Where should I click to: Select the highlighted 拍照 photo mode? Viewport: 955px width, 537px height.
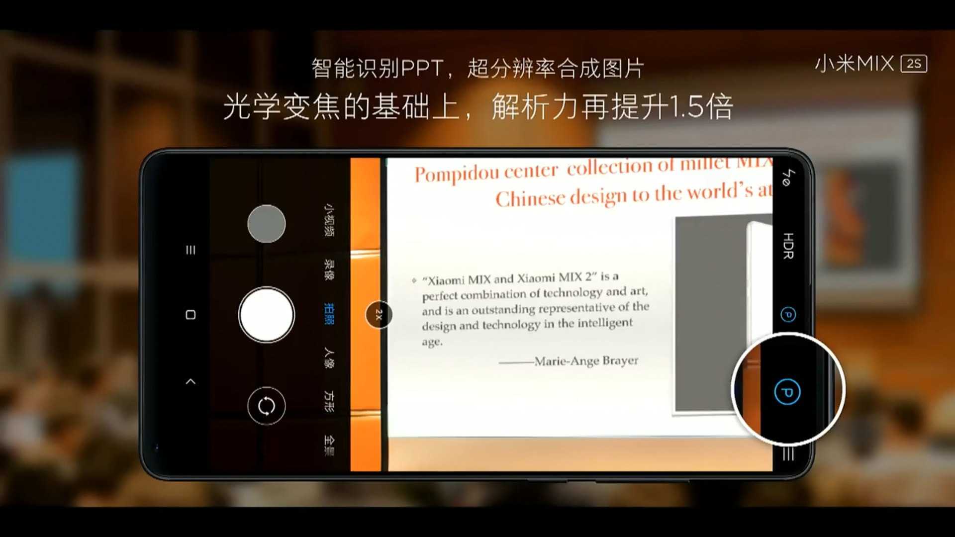pyautogui.click(x=329, y=314)
